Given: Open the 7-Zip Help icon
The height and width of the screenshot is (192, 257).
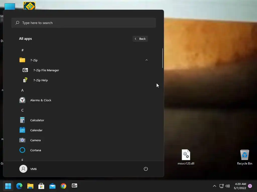Looking at the screenshot, I should pos(25,80).
